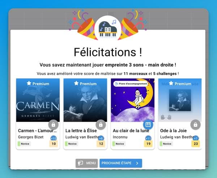Go to Prochaine étape

tap(121, 163)
